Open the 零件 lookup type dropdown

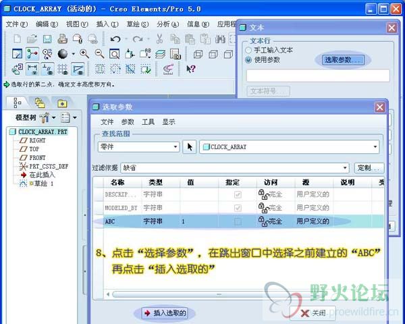(175, 146)
